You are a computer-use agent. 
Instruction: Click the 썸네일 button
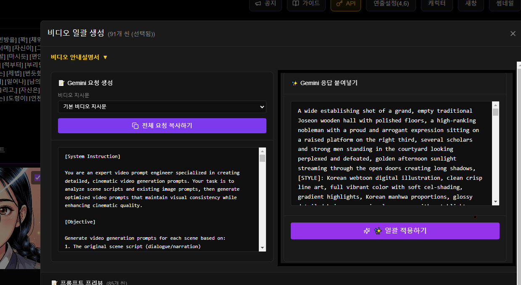click(504, 3)
